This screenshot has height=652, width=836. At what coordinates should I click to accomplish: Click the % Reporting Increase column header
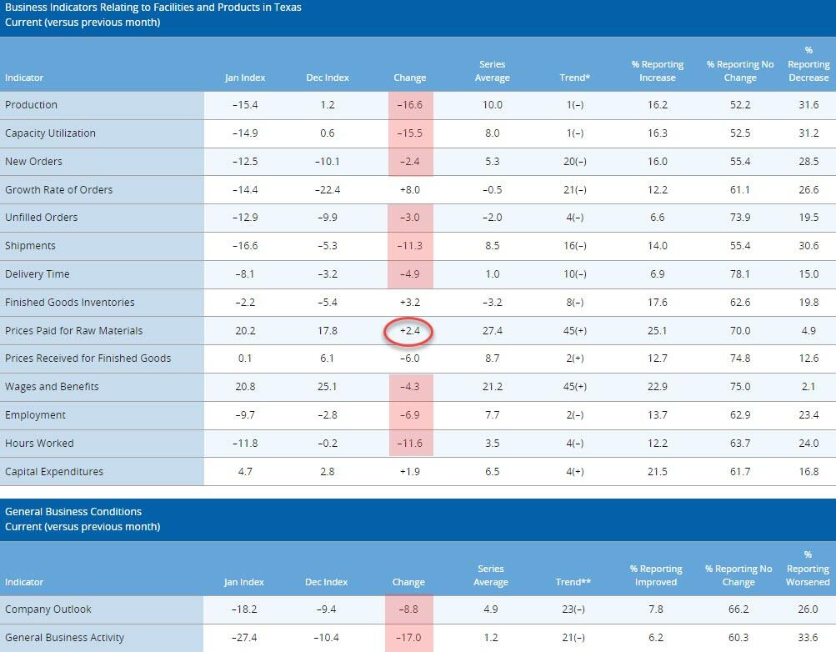click(657, 71)
